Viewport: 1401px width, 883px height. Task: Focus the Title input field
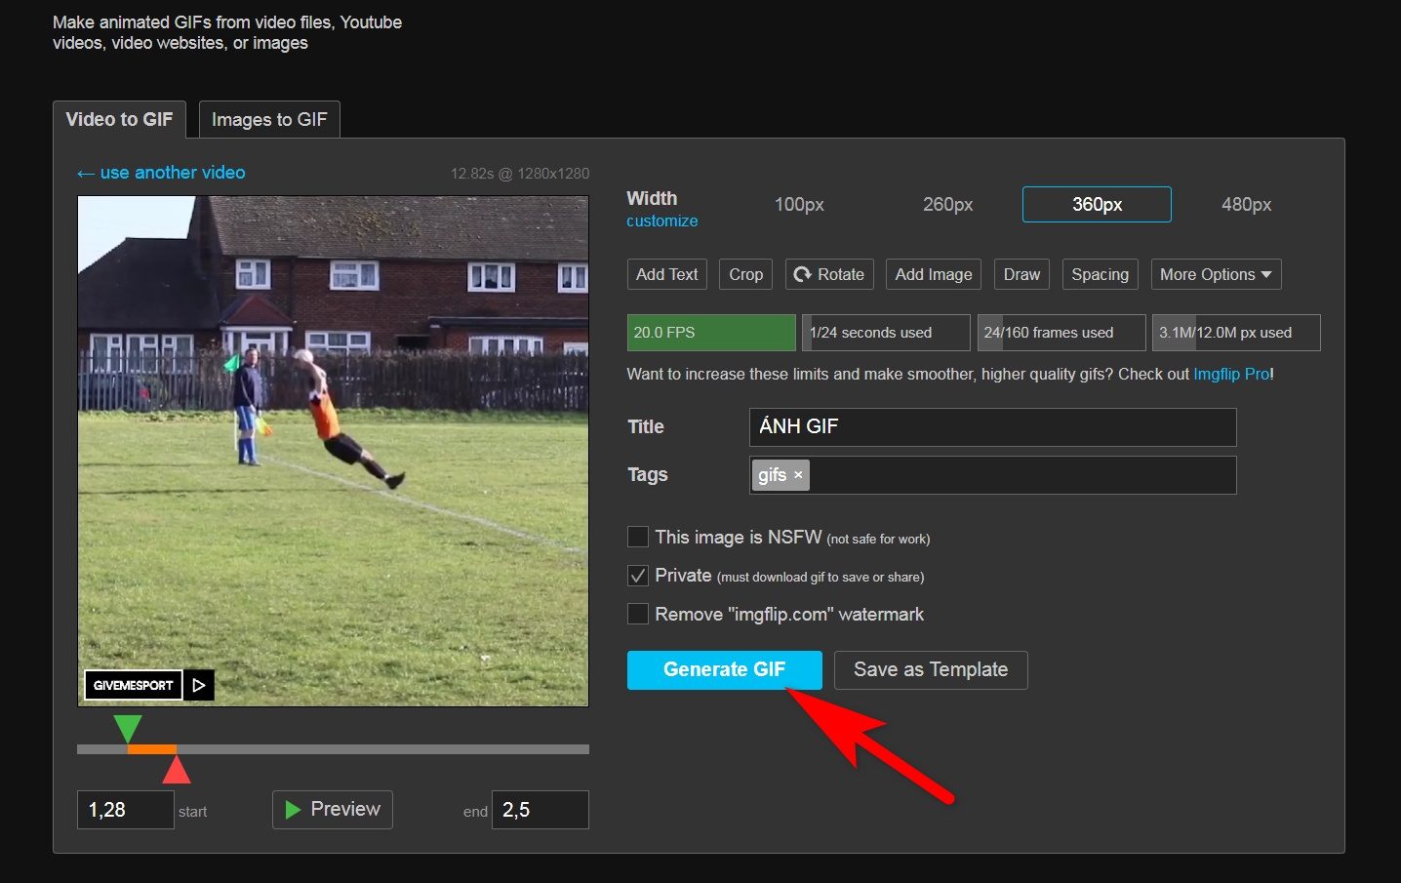993,427
